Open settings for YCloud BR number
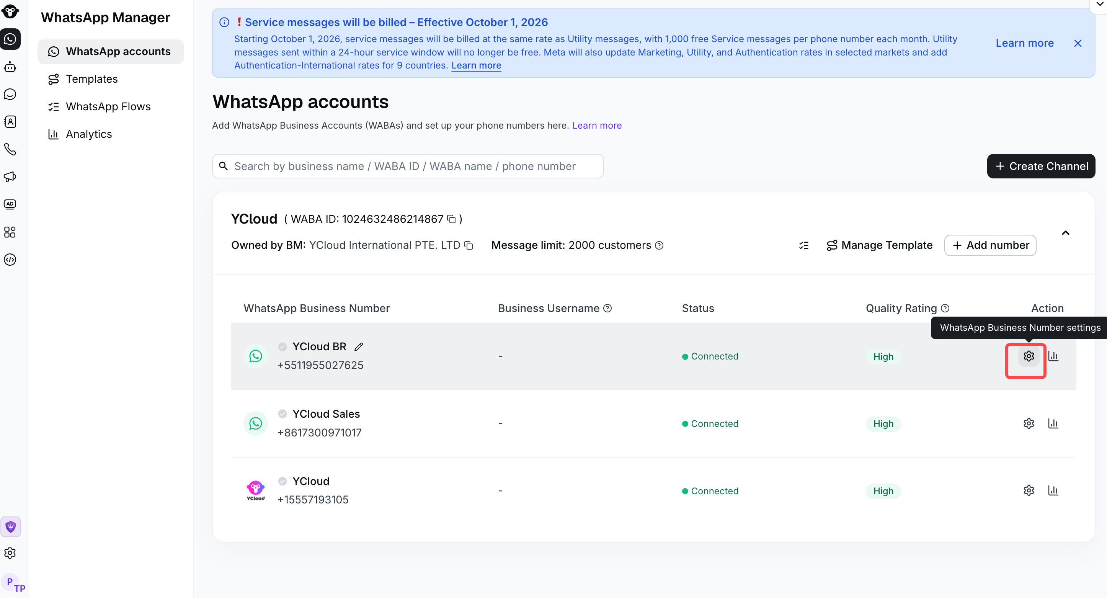1107x598 pixels. click(1029, 356)
